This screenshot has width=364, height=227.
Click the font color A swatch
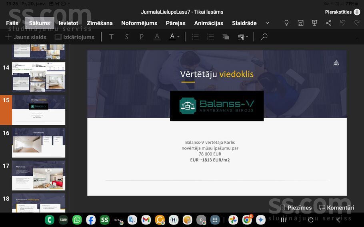172,37
